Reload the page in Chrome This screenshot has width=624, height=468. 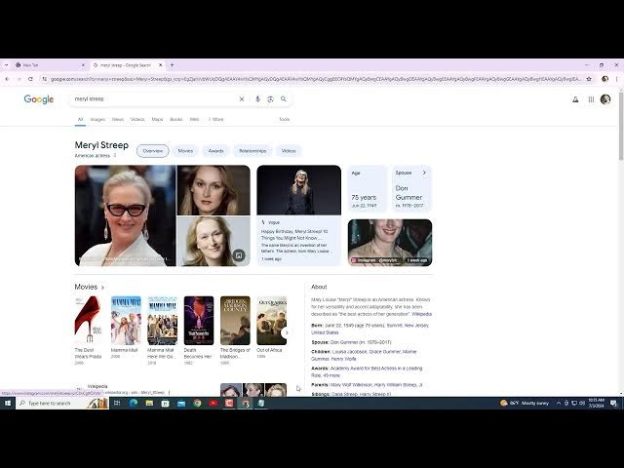click(30, 79)
